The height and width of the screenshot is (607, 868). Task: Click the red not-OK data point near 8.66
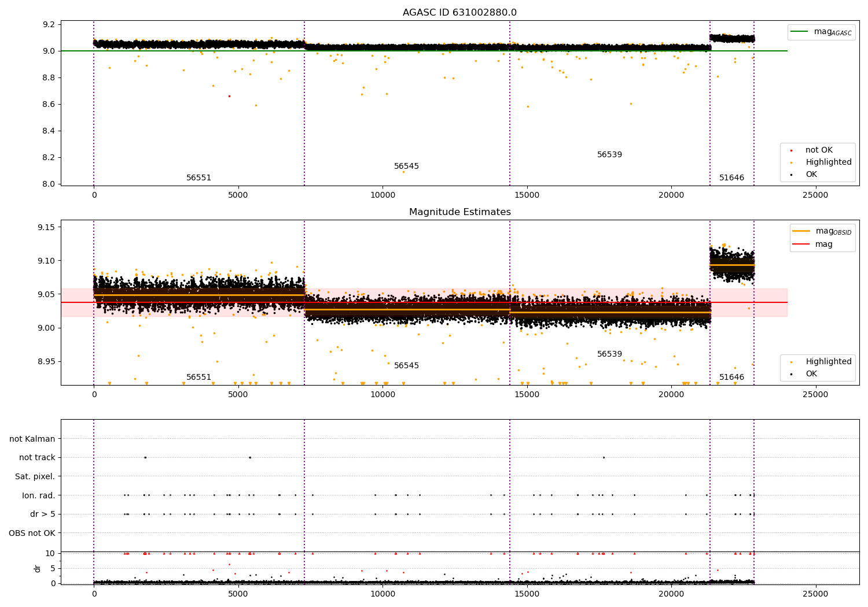[229, 96]
